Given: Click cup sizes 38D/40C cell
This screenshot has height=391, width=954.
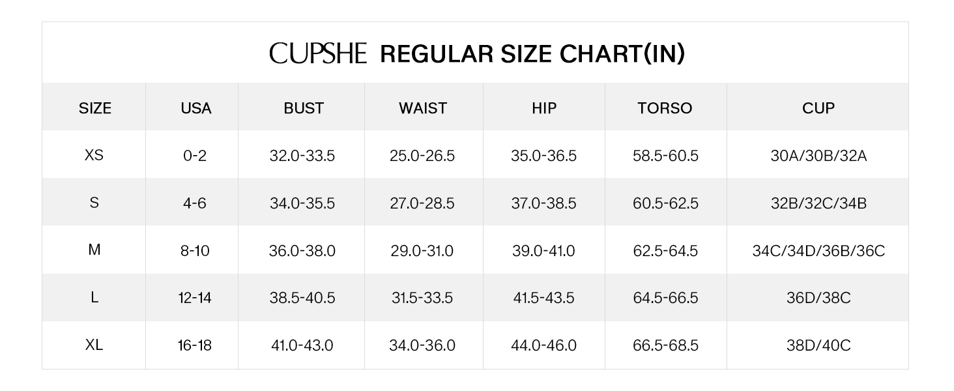Looking at the screenshot, I should point(818,345).
